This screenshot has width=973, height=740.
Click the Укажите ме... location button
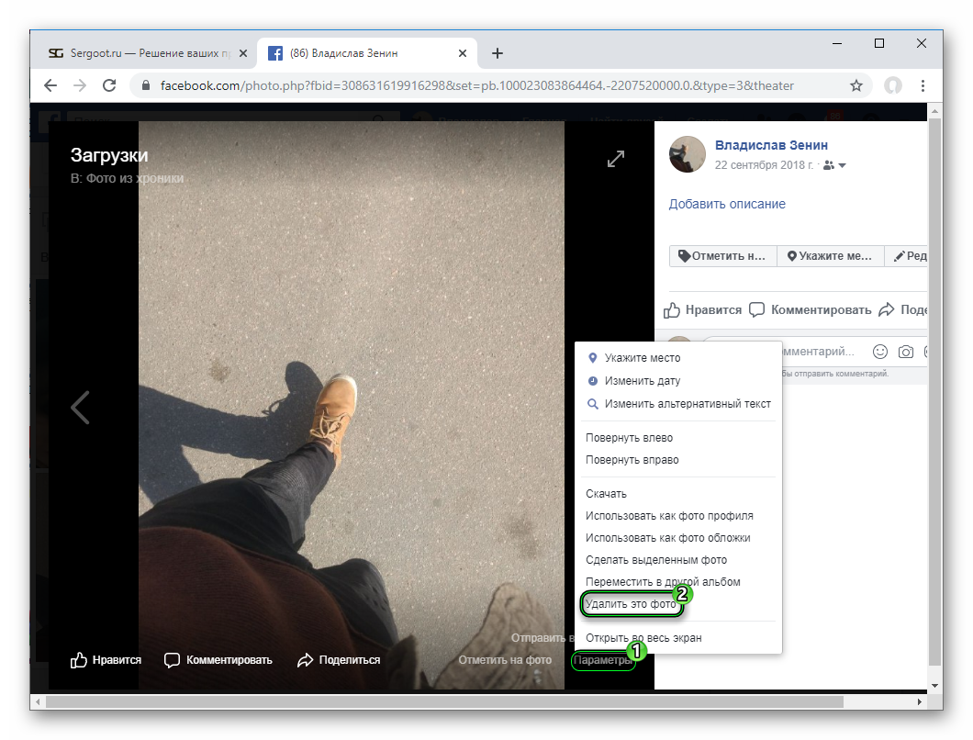point(831,256)
